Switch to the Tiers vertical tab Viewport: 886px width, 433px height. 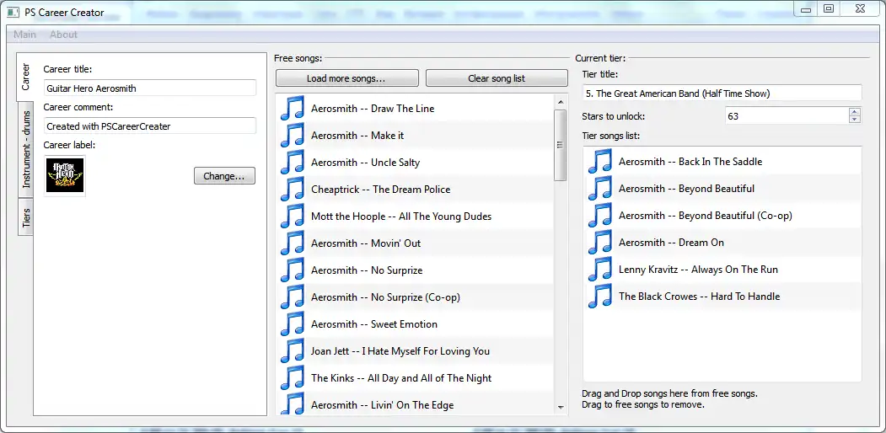(26, 218)
